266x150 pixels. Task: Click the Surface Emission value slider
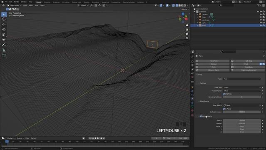242,112
